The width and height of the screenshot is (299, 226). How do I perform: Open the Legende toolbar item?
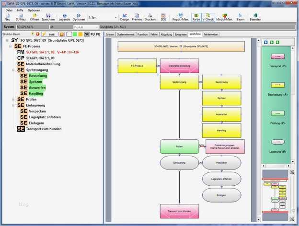click(64, 17)
